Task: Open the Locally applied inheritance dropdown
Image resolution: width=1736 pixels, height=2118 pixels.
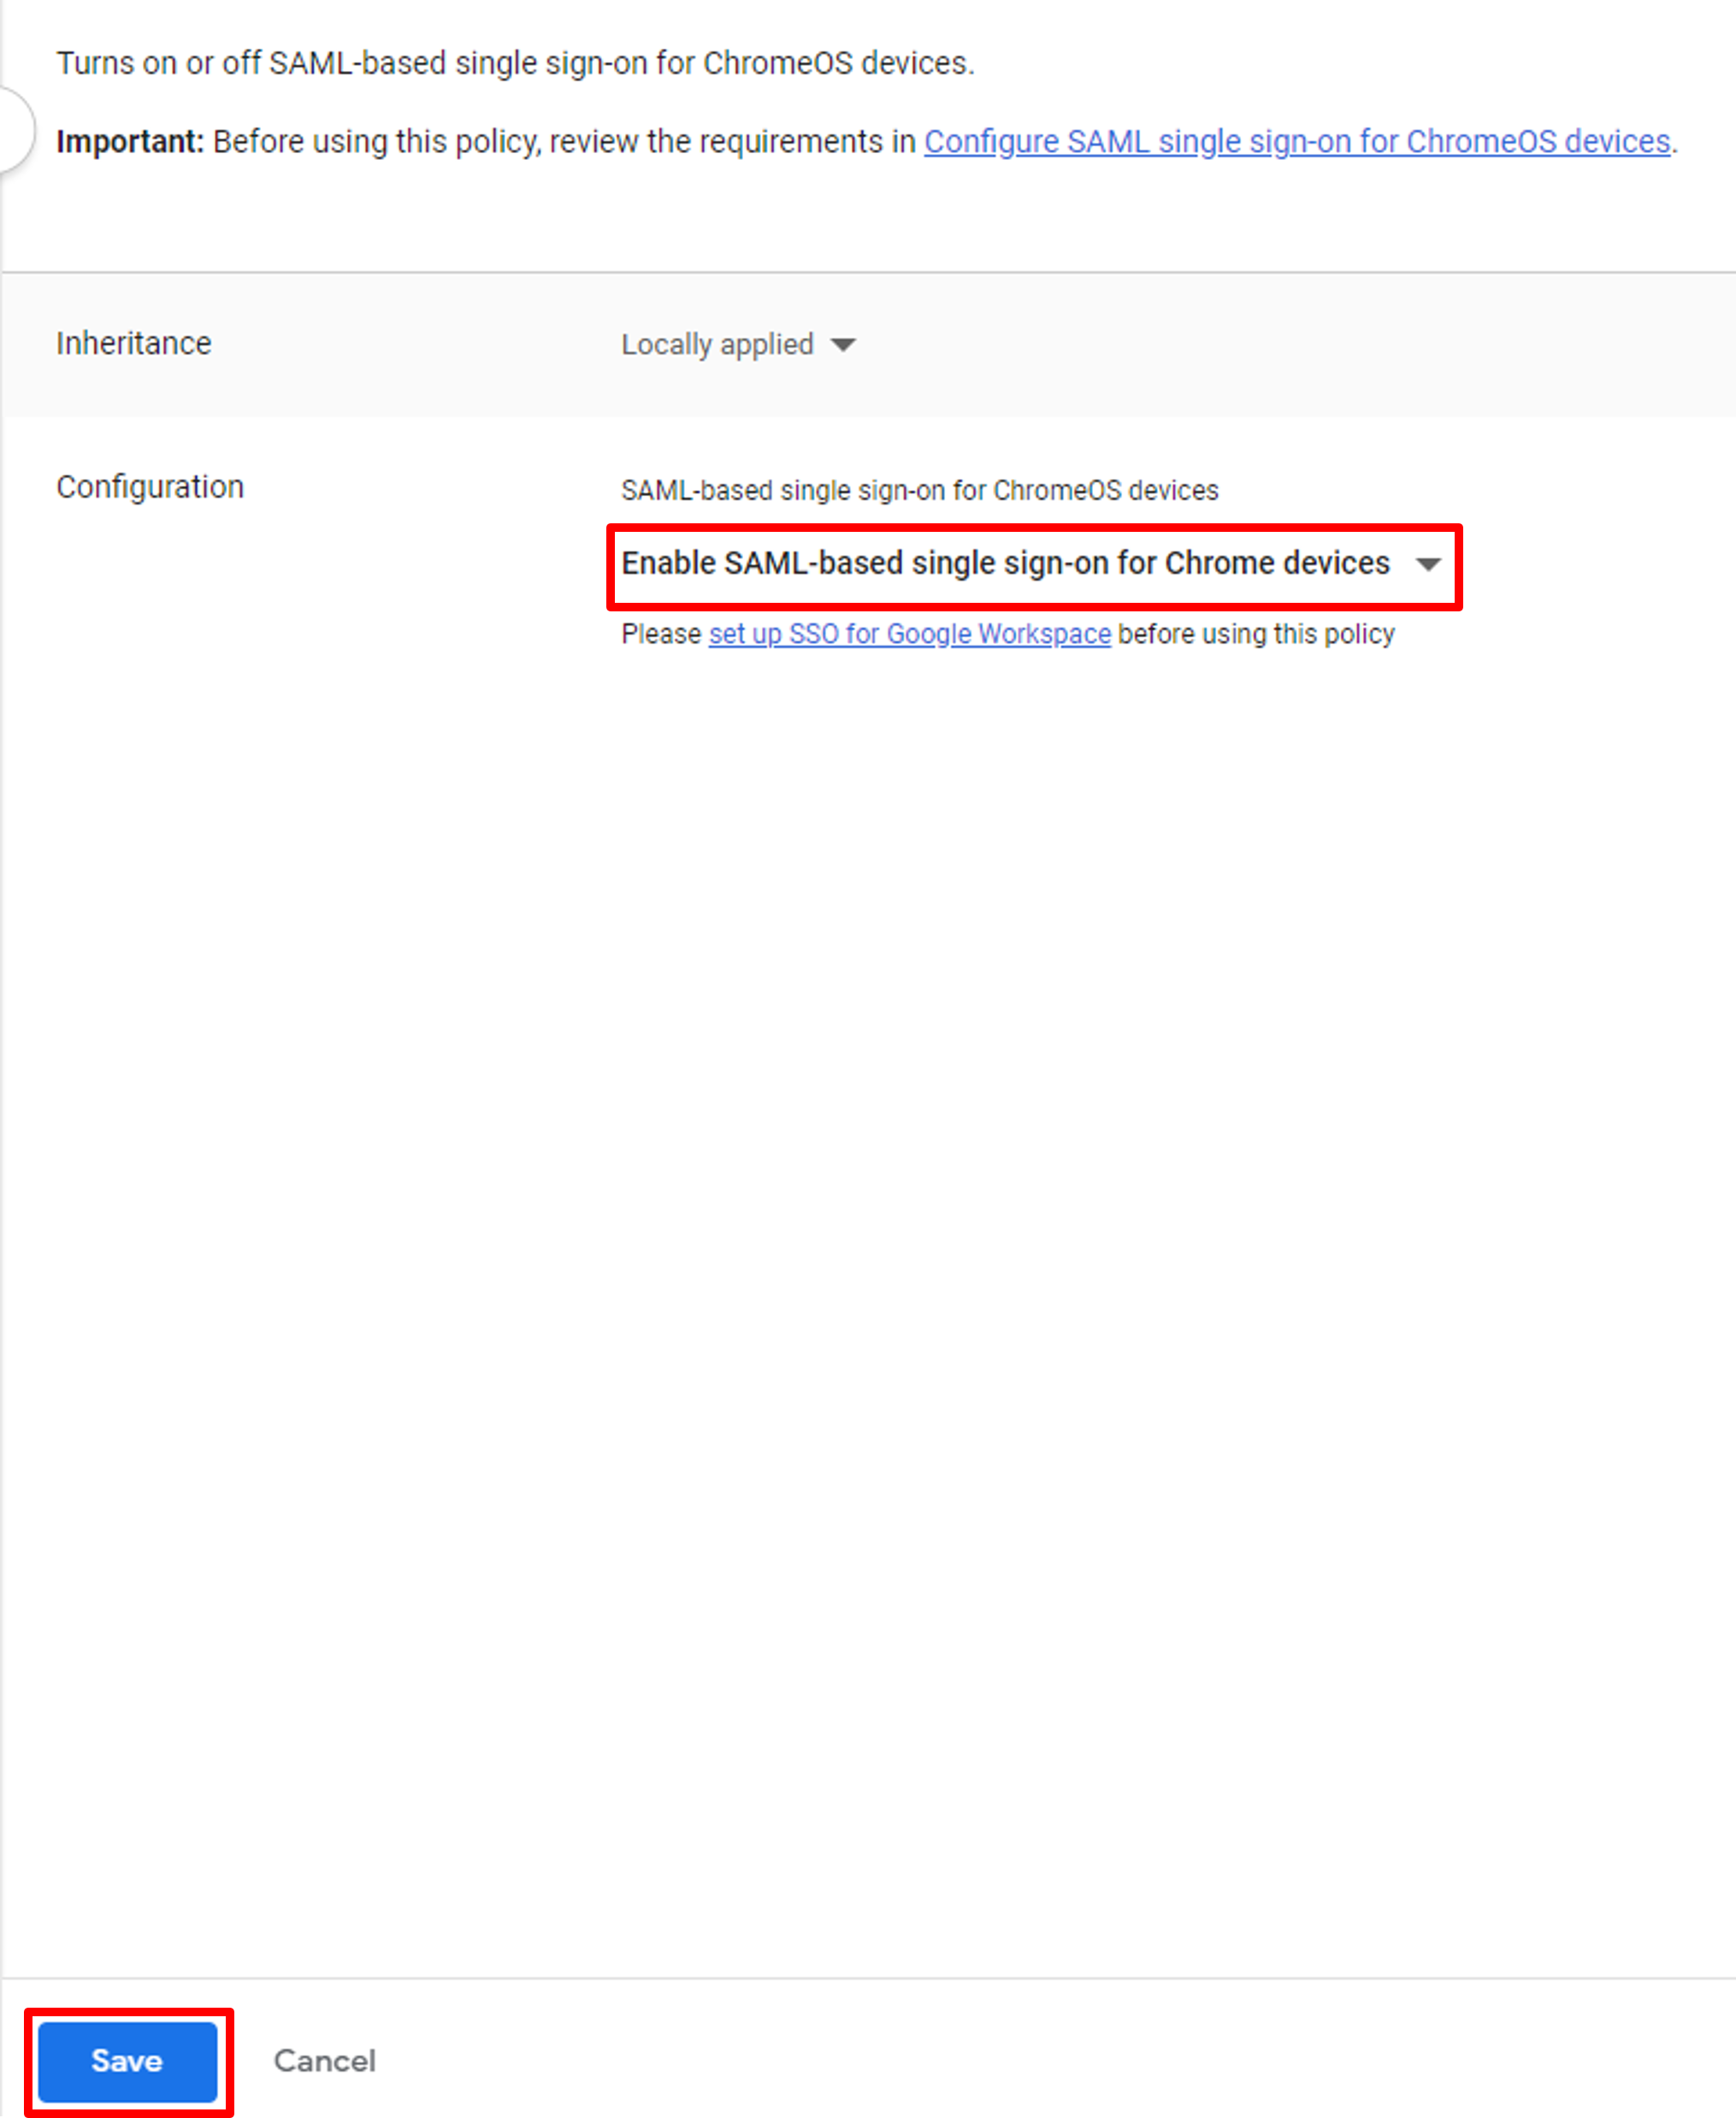Action: [x=738, y=344]
